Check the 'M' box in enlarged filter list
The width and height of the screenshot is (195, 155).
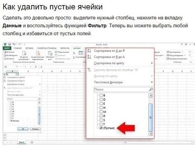click(x=101, y=112)
